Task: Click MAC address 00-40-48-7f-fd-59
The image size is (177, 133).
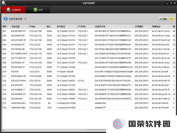Action: (x=160, y=108)
